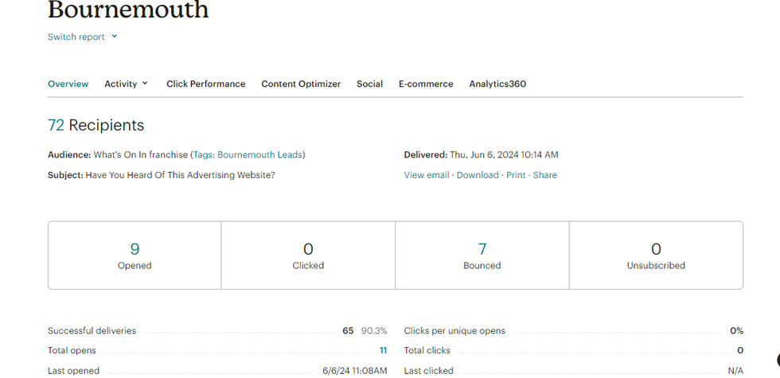
Task: Click the Audience What's On In franchise text
Action: click(x=141, y=154)
